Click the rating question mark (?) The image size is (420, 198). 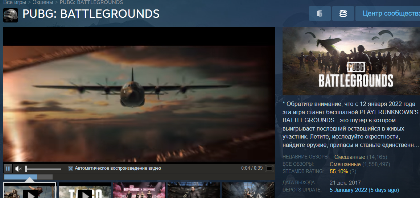tap(353, 172)
